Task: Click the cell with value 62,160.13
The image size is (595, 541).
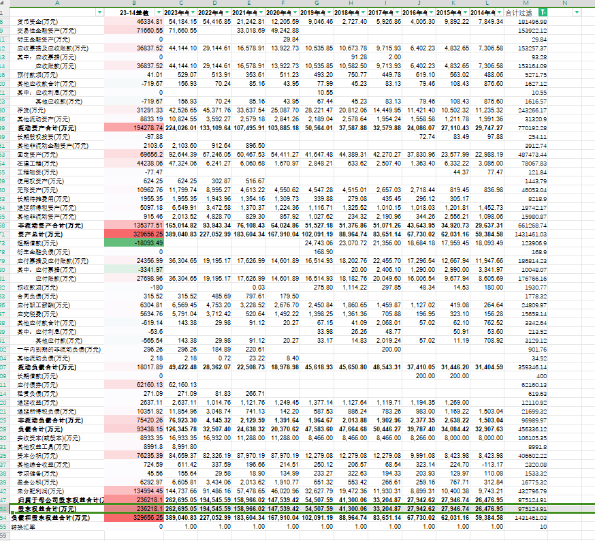Action: (180, 385)
